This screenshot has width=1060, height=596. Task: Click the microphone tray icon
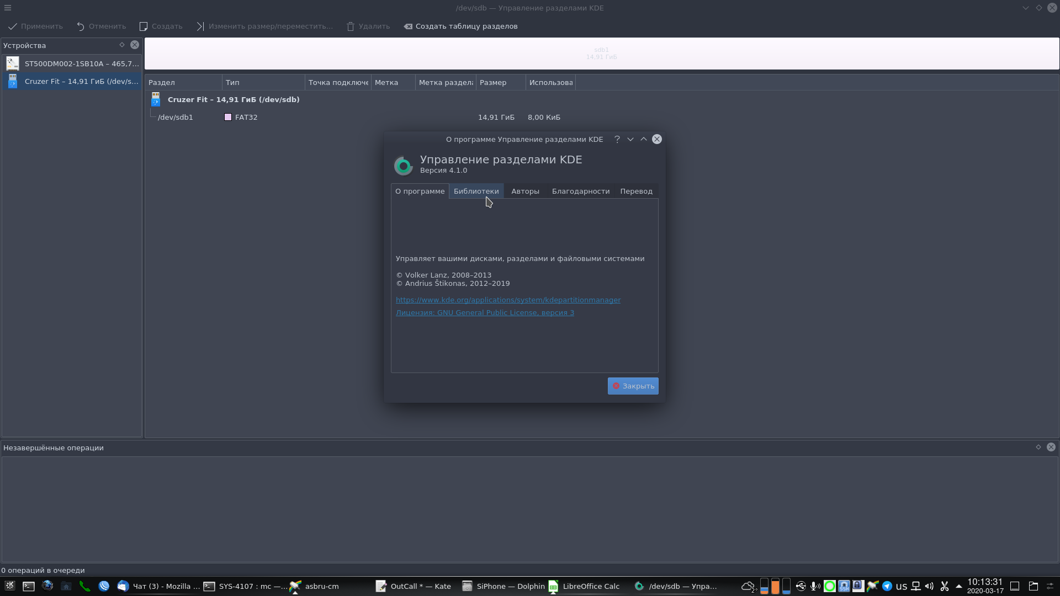814,586
